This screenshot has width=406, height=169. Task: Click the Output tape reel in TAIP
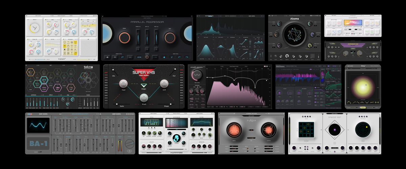click(x=269, y=129)
